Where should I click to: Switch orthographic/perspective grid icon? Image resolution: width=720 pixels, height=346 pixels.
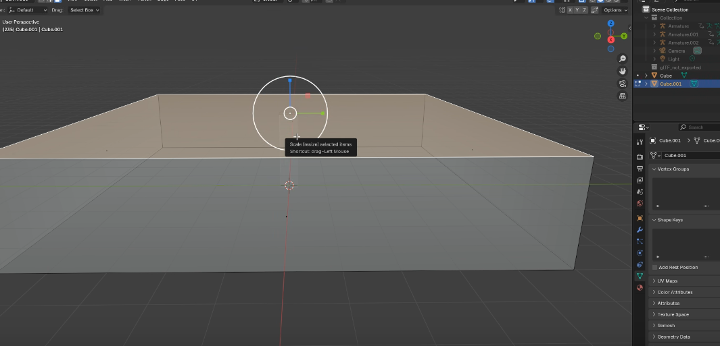(623, 96)
